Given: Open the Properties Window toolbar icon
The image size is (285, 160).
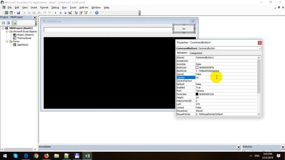Looking at the screenshot, I should click(81, 13).
